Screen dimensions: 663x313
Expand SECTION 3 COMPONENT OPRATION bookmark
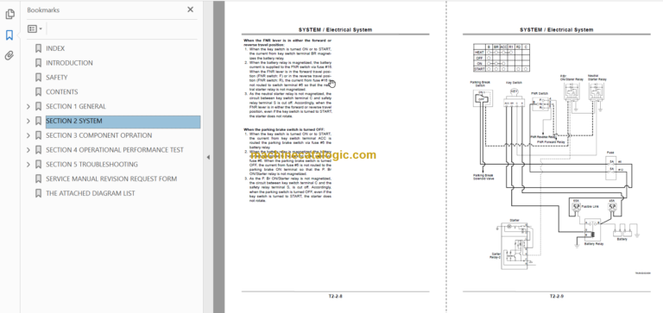coord(28,135)
